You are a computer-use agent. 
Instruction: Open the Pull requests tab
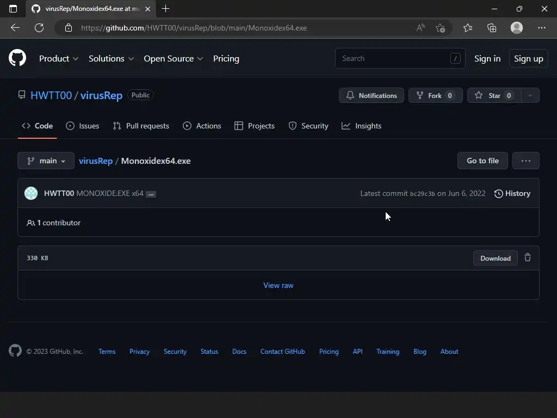click(141, 126)
